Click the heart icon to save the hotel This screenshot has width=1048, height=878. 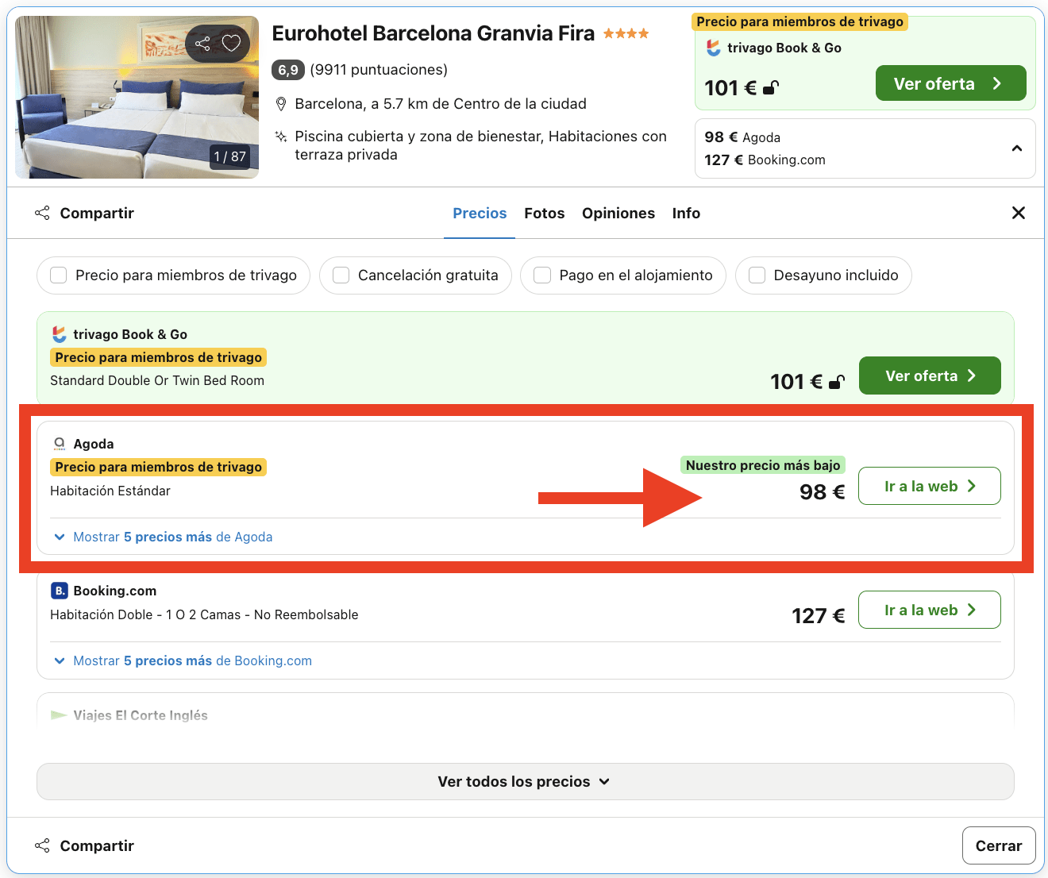pyautogui.click(x=231, y=44)
